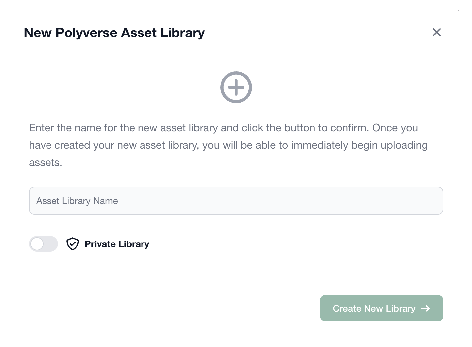
Task: Switch on private mode for the library
Action: (44, 244)
